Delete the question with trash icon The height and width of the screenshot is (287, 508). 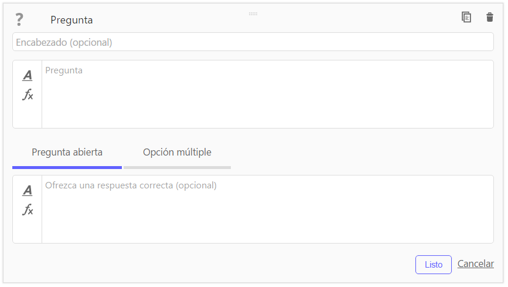point(489,17)
